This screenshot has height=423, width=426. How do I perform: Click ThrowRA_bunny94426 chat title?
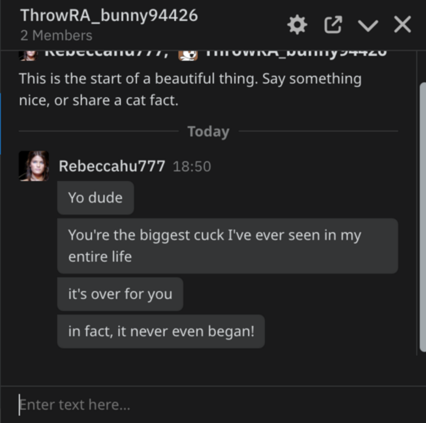pos(109,15)
